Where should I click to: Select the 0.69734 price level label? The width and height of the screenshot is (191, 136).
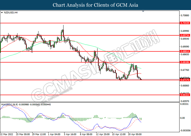(185, 35)
